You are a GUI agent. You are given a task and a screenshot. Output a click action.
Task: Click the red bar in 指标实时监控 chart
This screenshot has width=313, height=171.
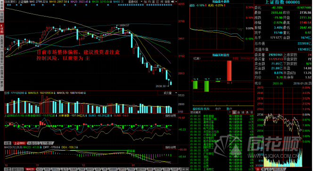click(229, 71)
